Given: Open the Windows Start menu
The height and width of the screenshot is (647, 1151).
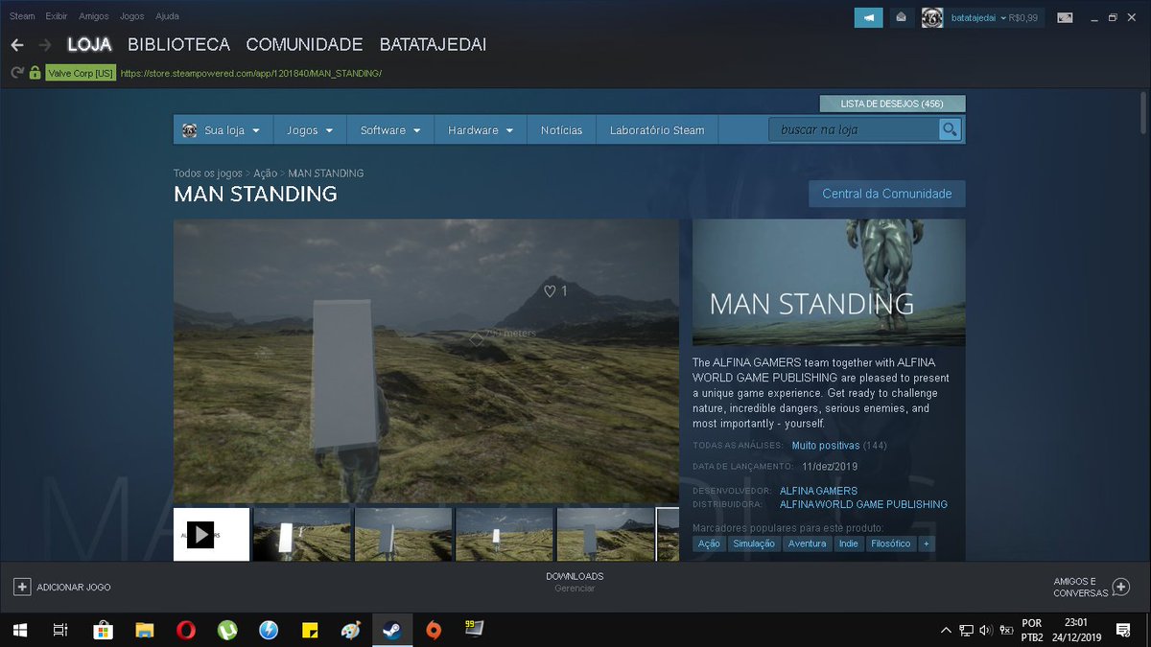Looking at the screenshot, I should tap(19, 630).
